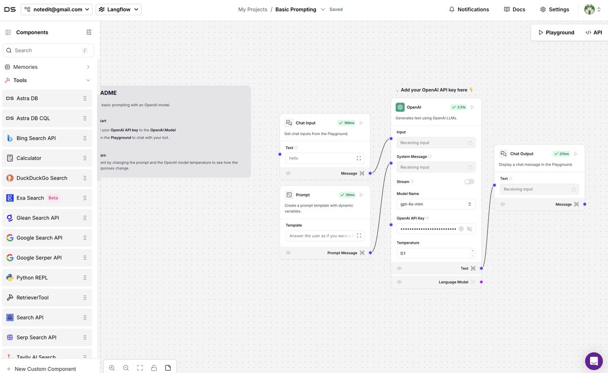Click the Temperature input field
This screenshot has width=608, height=373.
pos(433,253)
